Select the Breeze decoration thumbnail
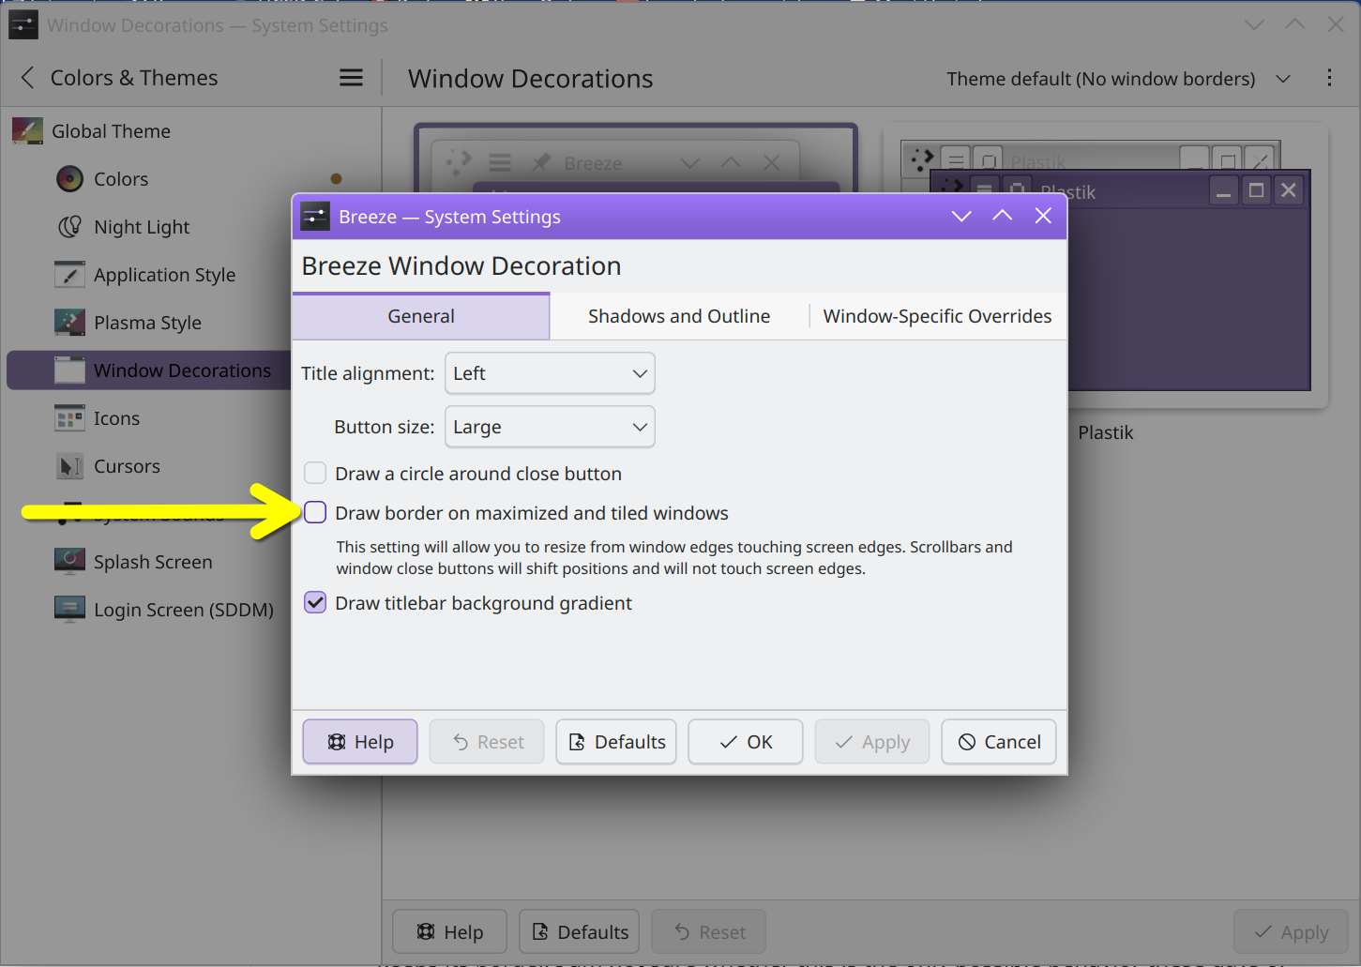This screenshot has height=967, width=1361. (636, 158)
